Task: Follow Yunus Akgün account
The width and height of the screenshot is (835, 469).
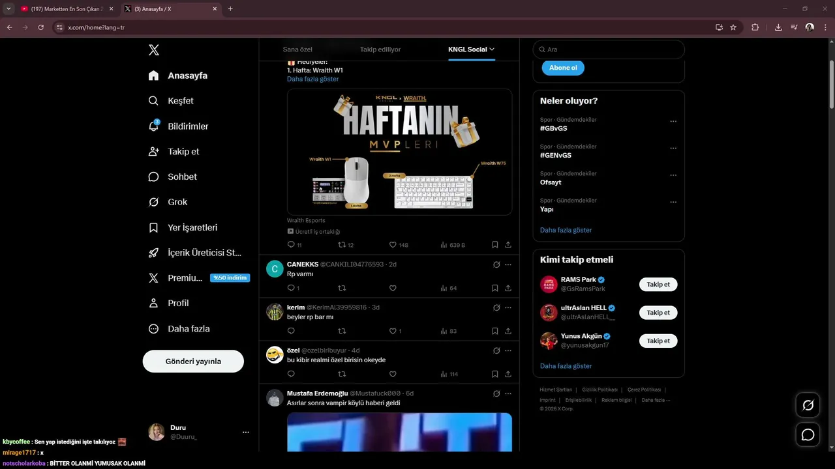Action: tap(658, 341)
